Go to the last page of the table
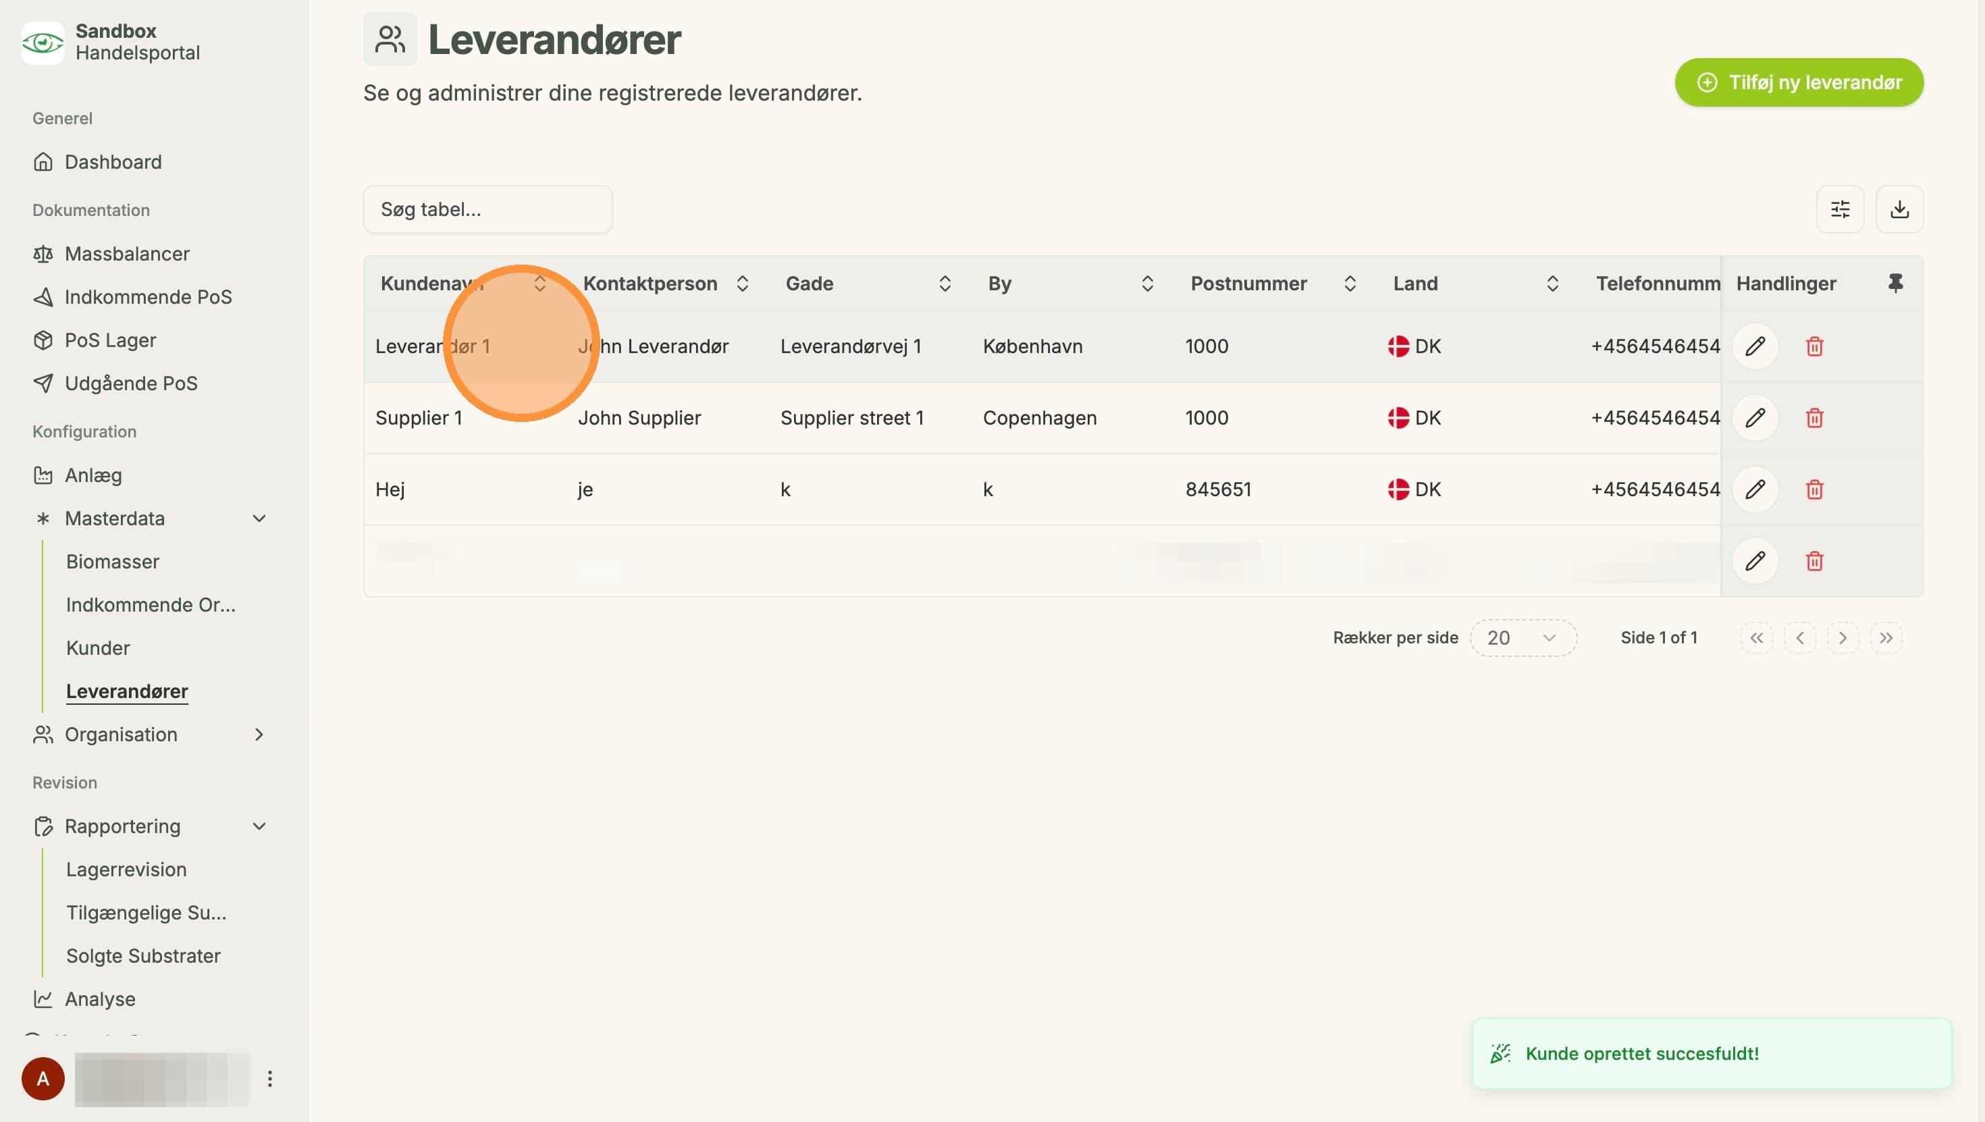The height and width of the screenshot is (1122, 1985). point(1886,637)
